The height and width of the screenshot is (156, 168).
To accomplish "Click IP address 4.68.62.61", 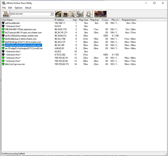I will click(59, 48).
